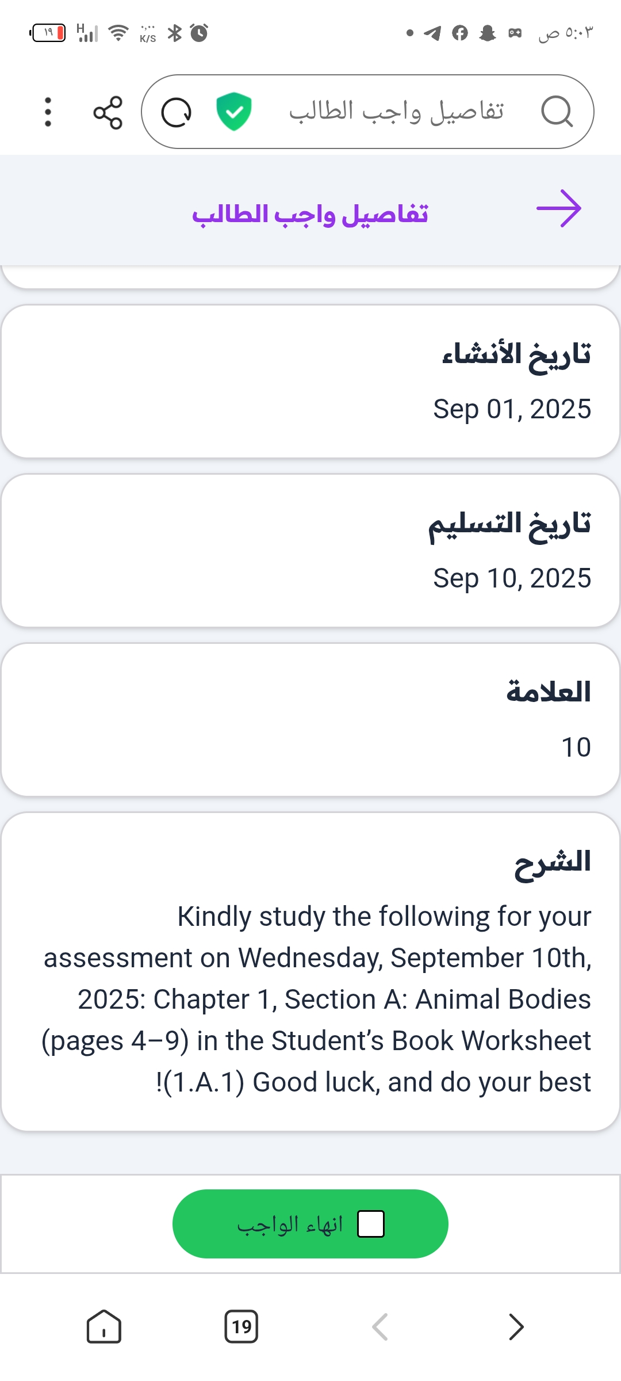The height and width of the screenshot is (1381, 621).
Task: Tap the battery indicator in status bar
Action: (48, 33)
